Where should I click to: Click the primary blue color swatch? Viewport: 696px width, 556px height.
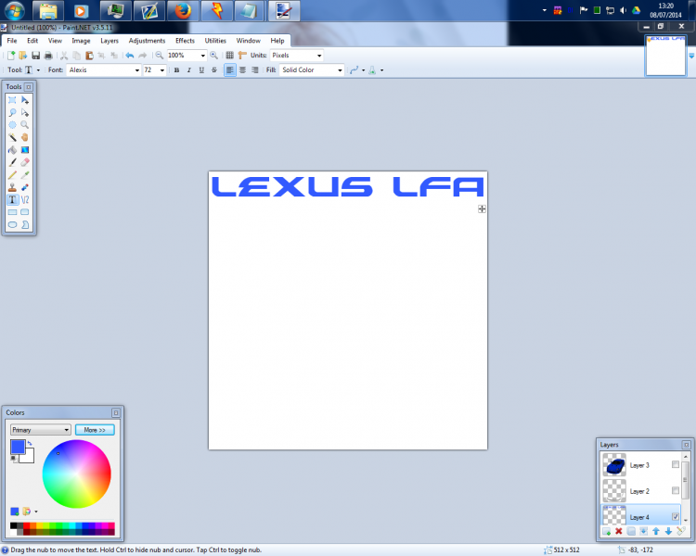click(x=18, y=447)
